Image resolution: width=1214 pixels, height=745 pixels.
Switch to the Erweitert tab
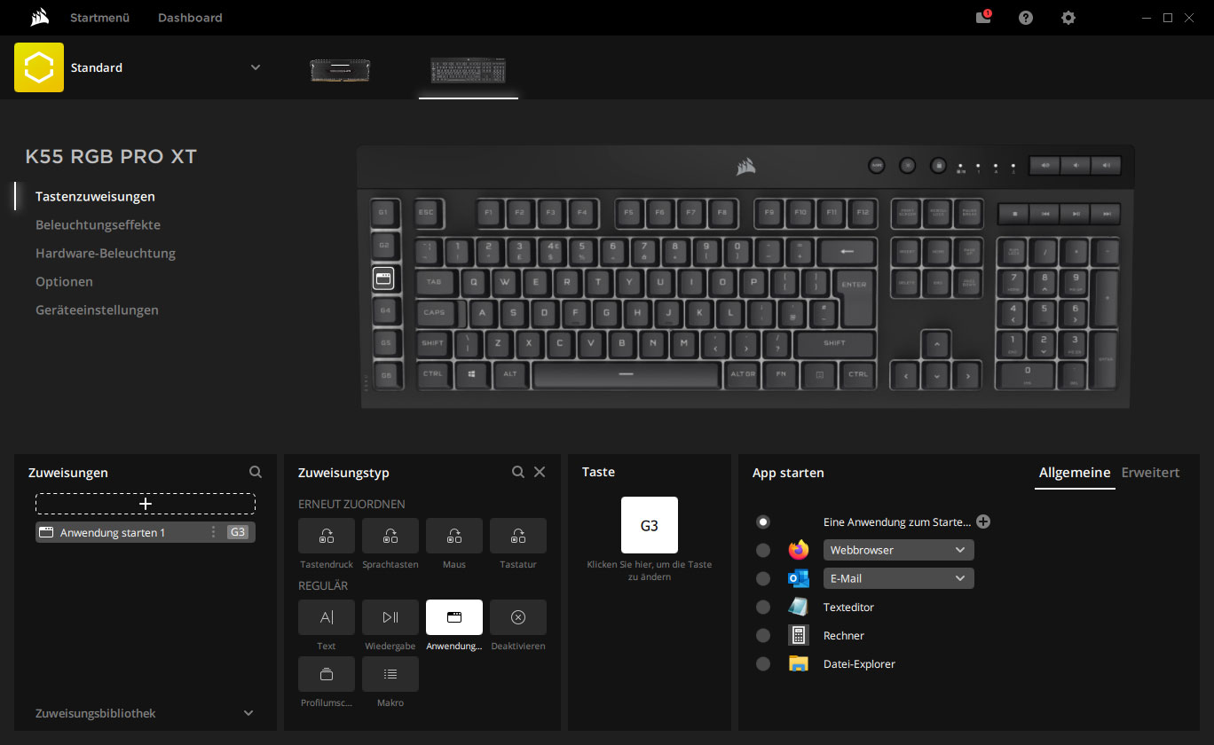[x=1150, y=473]
